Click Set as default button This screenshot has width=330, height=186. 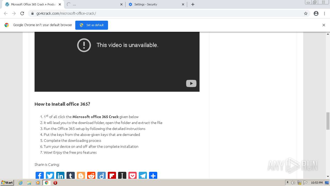(x=92, y=25)
